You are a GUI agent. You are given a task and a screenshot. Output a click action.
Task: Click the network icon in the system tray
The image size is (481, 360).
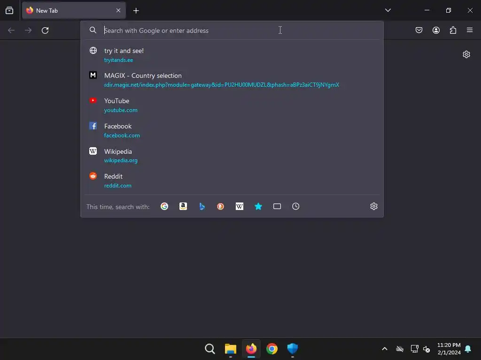pyautogui.click(x=414, y=349)
